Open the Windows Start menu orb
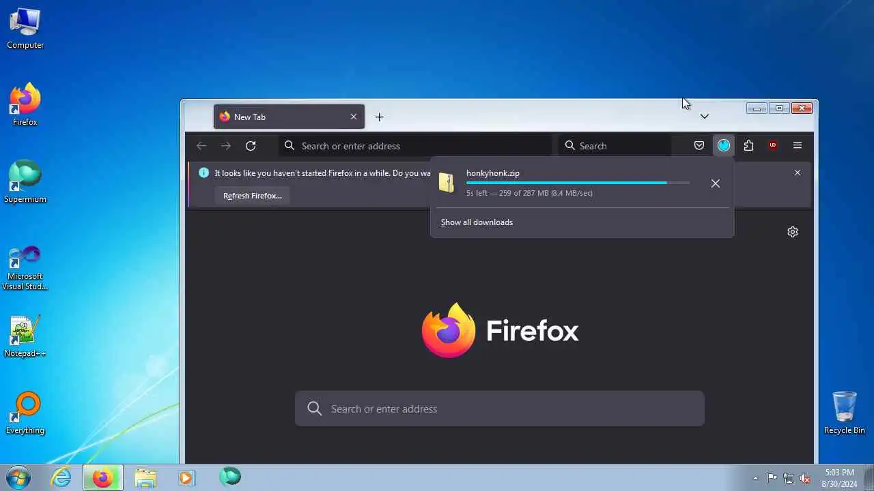Screen dimensions: 874x491 click(18, 477)
